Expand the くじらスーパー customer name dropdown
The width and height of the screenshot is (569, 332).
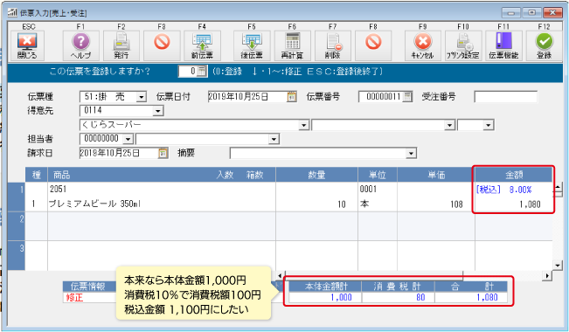(304, 125)
